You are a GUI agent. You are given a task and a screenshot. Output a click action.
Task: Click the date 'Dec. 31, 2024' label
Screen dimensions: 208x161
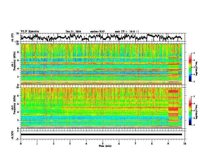(73, 32)
